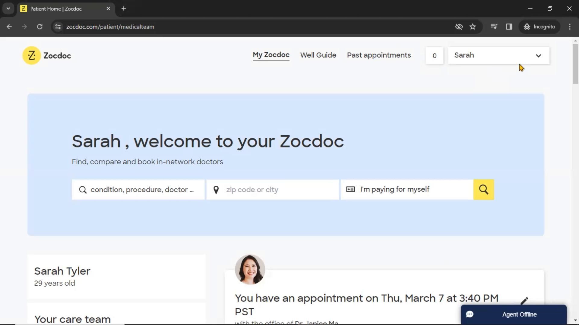Viewport: 579px width, 325px height.
Task: Open the tab search chevron dropdown
Action: click(x=8, y=9)
